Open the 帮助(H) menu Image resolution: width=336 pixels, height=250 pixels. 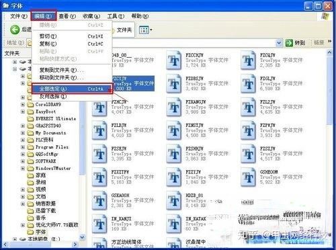click(140, 16)
